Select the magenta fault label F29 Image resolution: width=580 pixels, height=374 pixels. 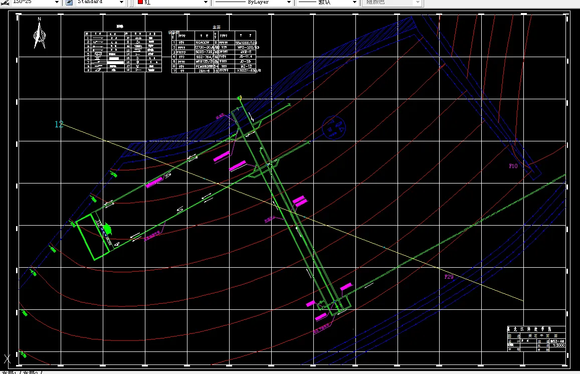[x=449, y=277]
